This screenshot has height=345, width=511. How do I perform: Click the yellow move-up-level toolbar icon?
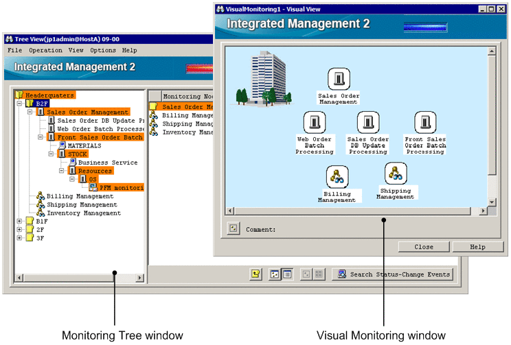(255, 274)
